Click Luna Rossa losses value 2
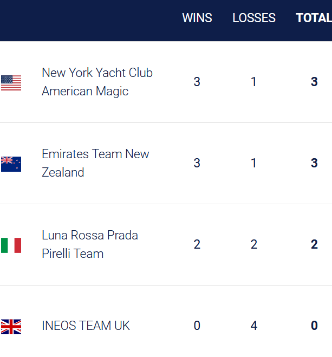 [x=254, y=244]
